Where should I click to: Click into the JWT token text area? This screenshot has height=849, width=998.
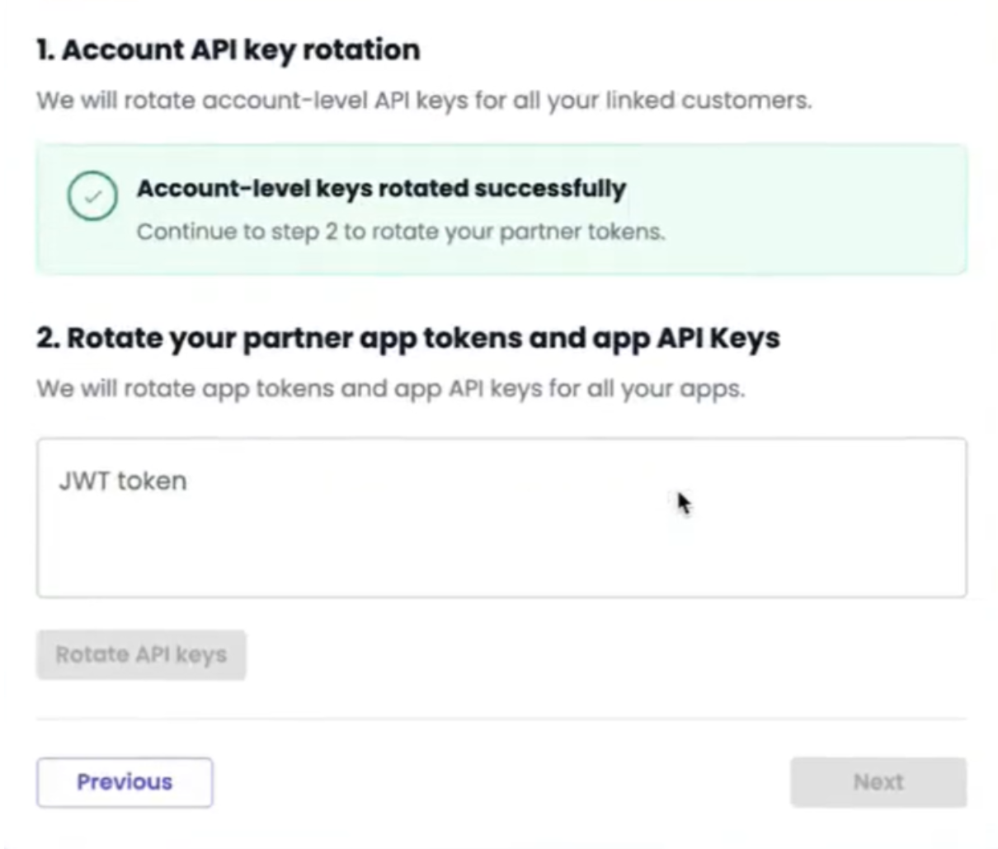pyautogui.click(x=501, y=518)
